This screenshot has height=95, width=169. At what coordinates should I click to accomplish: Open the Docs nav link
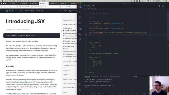tap(21, 11)
